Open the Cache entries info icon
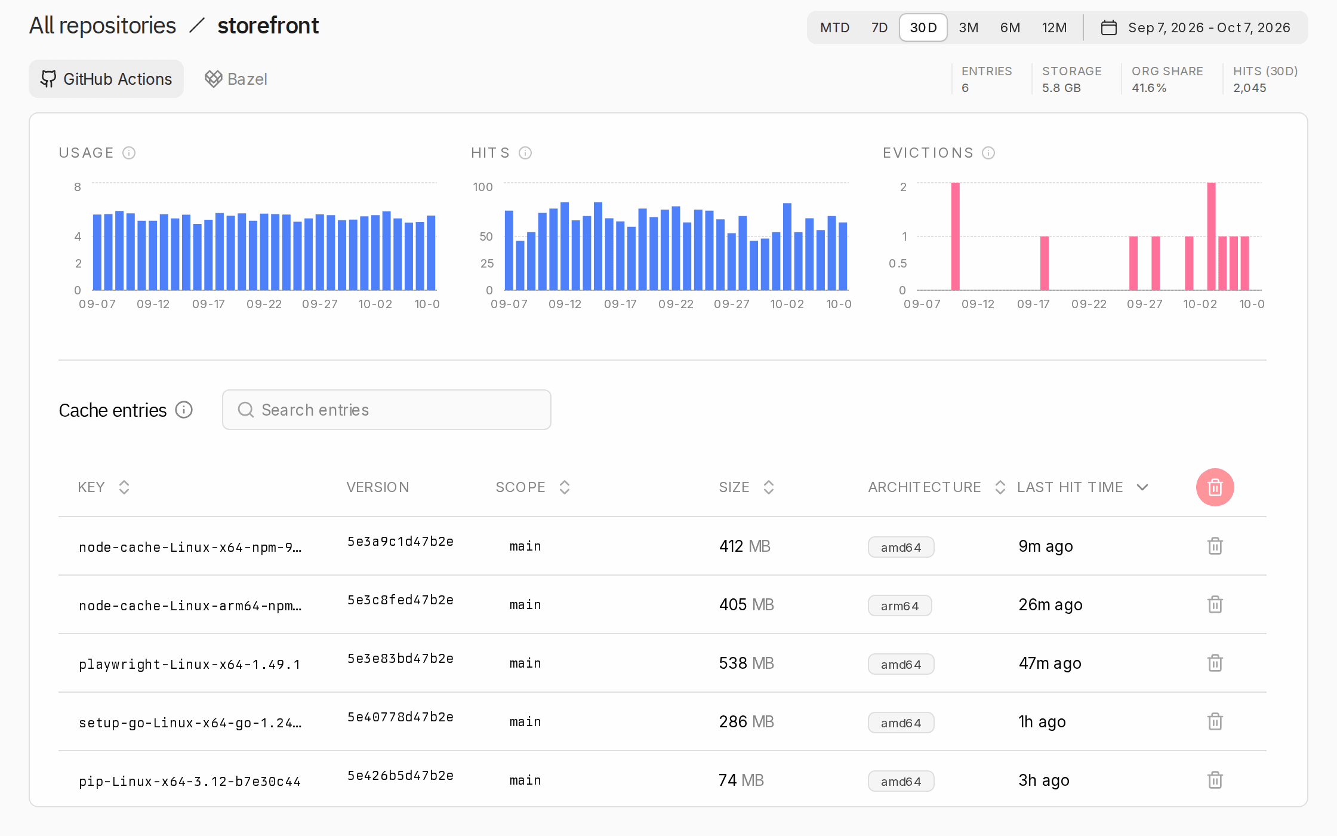This screenshot has width=1337, height=836. tap(184, 410)
